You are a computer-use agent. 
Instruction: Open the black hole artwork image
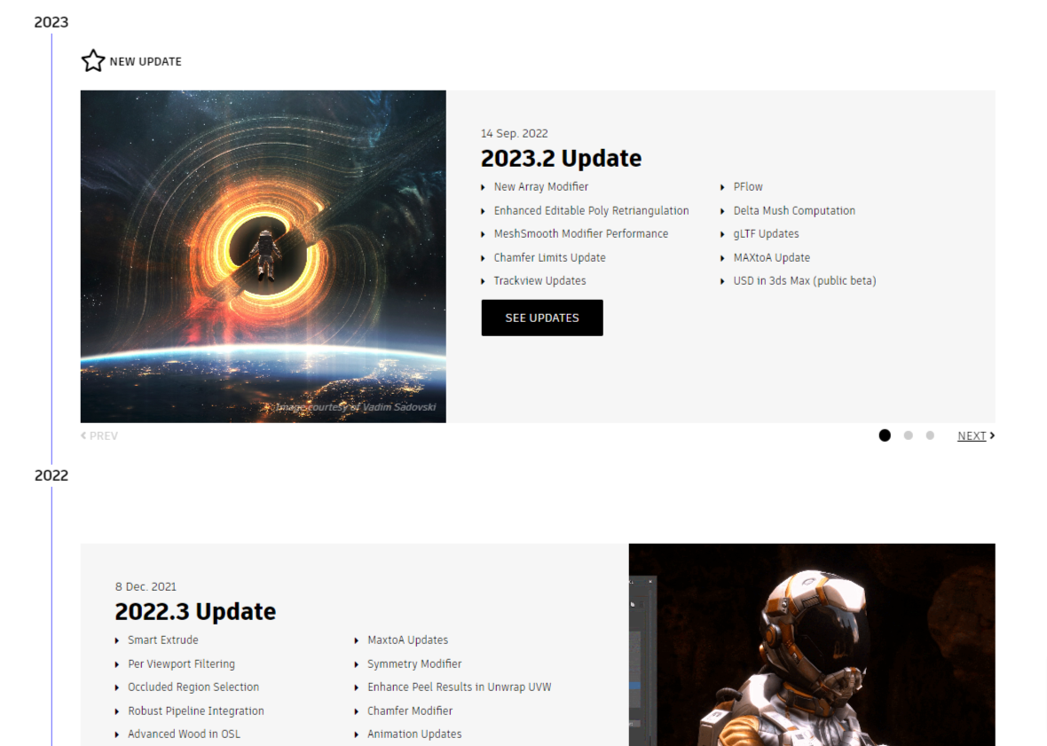click(x=263, y=255)
